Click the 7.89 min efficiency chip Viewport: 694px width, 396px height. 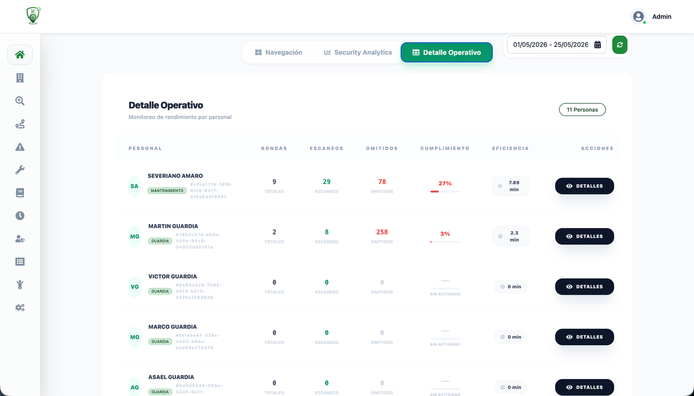(511, 186)
